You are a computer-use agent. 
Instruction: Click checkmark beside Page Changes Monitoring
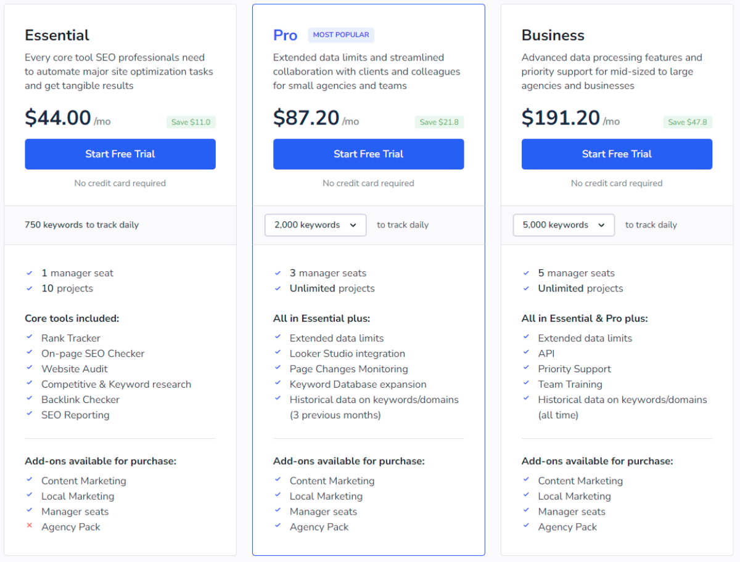pyautogui.click(x=277, y=368)
